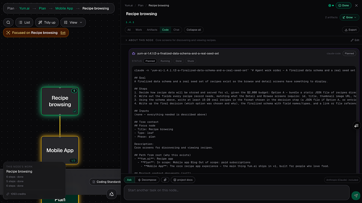Set task status to Planned
The width and height of the screenshot is (362, 203).
pos(150,61)
